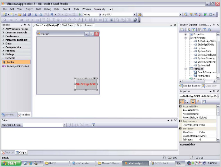The height and width of the screenshot is (167, 221).
Task: Open My Computer from the taskbar
Action: pos(83,163)
